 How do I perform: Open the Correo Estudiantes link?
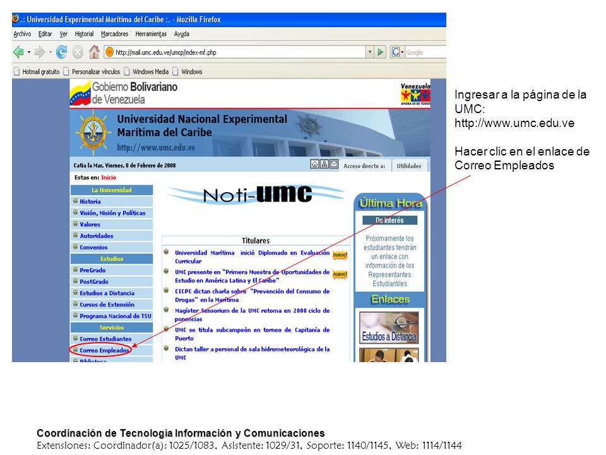[105, 339]
